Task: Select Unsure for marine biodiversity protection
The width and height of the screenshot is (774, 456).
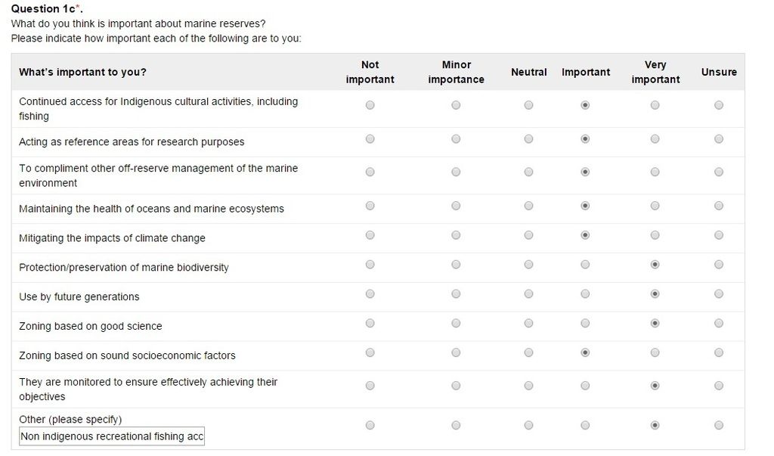Action: coord(718,265)
